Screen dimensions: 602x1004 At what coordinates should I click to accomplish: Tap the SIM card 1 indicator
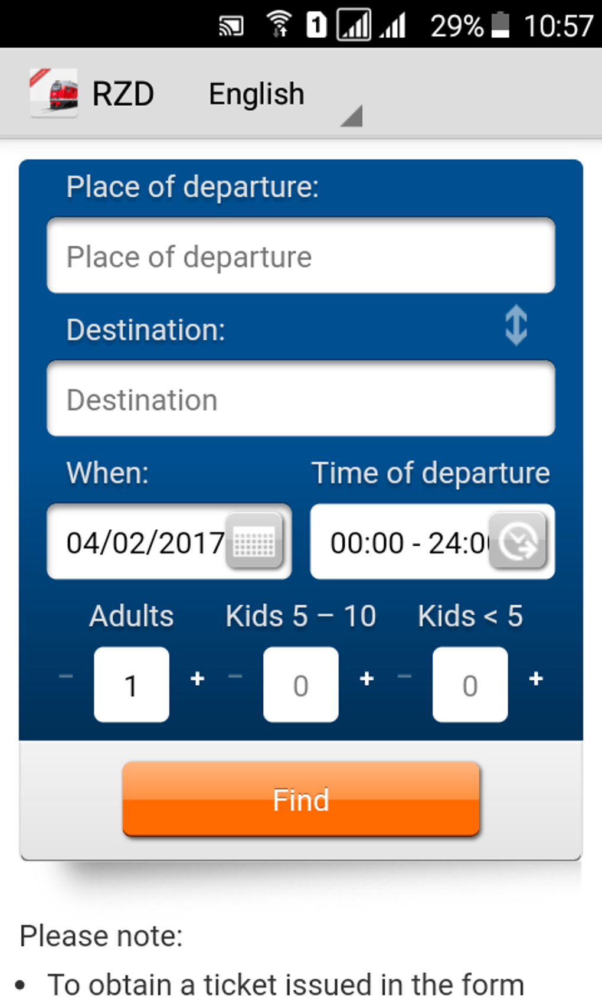point(316,25)
